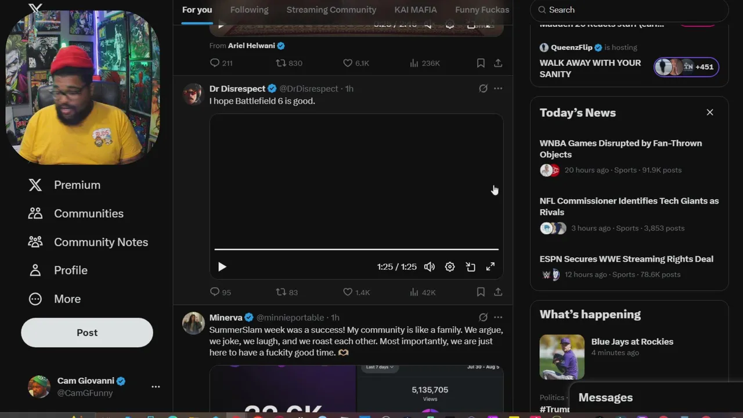Open Dr Disrespect's display name link
This screenshot has width=743, height=418.
tap(237, 89)
